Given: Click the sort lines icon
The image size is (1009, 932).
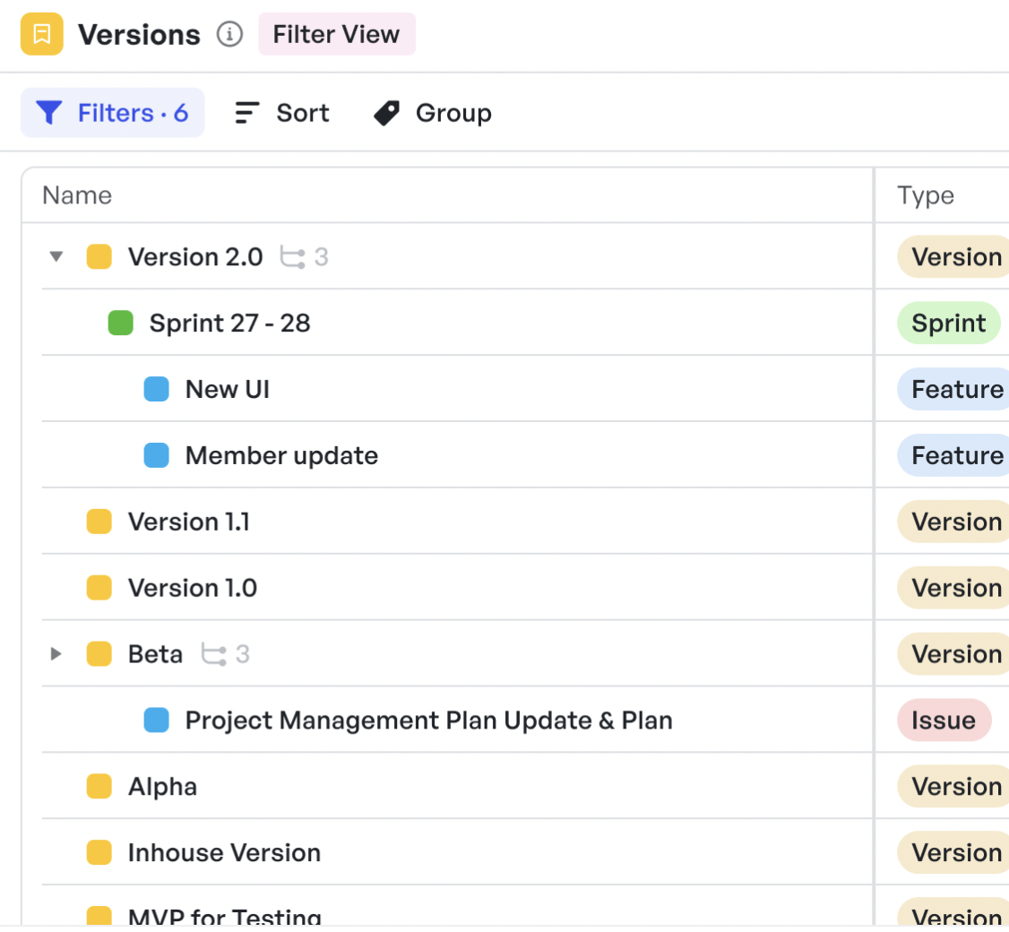Looking at the screenshot, I should pos(247,113).
